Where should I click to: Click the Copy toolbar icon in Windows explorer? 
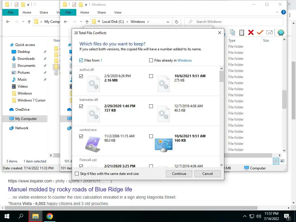[x=232, y=32]
